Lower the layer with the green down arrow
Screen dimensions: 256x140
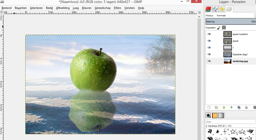click(231, 107)
